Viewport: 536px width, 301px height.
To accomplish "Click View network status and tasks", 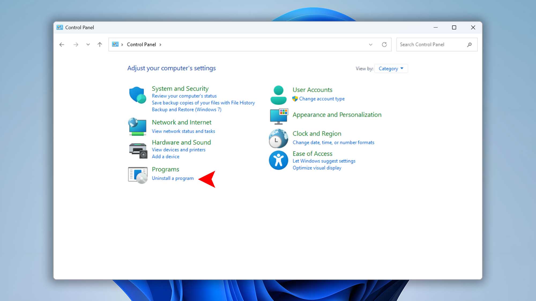I will 183,131.
